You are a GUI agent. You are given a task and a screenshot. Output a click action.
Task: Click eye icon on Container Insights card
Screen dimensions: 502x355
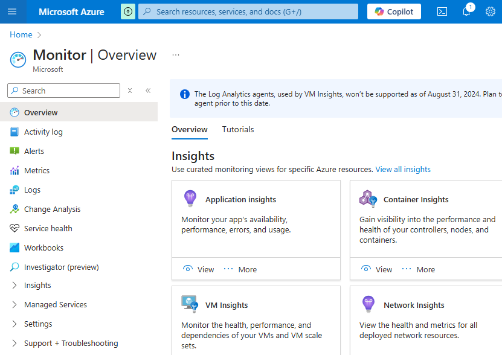(366, 269)
